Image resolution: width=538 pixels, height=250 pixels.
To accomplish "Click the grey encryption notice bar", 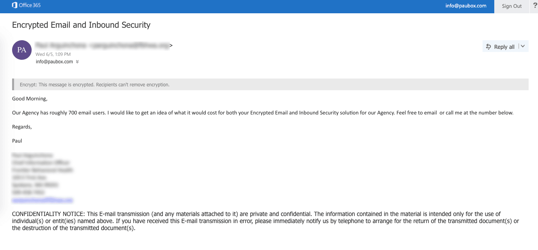I will 270,84.
